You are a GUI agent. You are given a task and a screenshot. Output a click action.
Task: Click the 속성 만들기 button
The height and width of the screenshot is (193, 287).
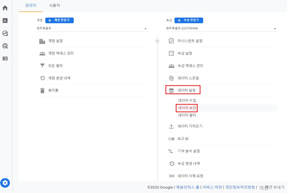189,20
